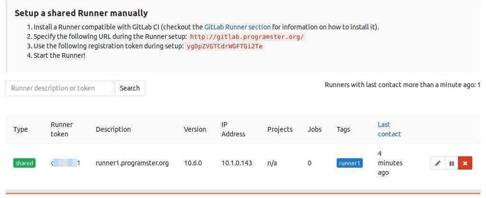The image size is (486, 198).
Task: Click the Runner token column header
Action: pyautogui.click(x=62, y=129)
